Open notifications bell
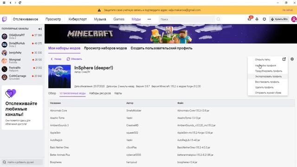 coord(257,19)
